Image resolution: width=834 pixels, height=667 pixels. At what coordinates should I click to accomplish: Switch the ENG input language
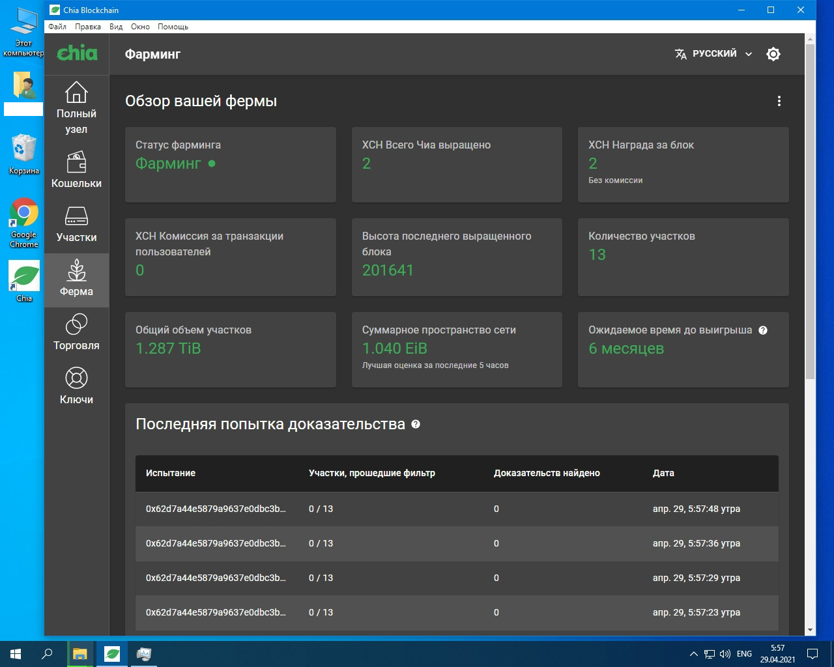744,654
